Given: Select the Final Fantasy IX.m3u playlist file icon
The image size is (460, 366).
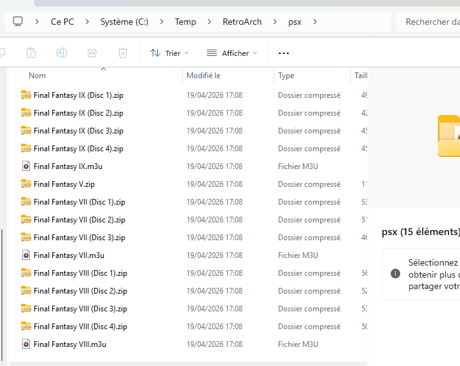Looking at the screenshot, I should pyautogui.click(x=26, y=166).
